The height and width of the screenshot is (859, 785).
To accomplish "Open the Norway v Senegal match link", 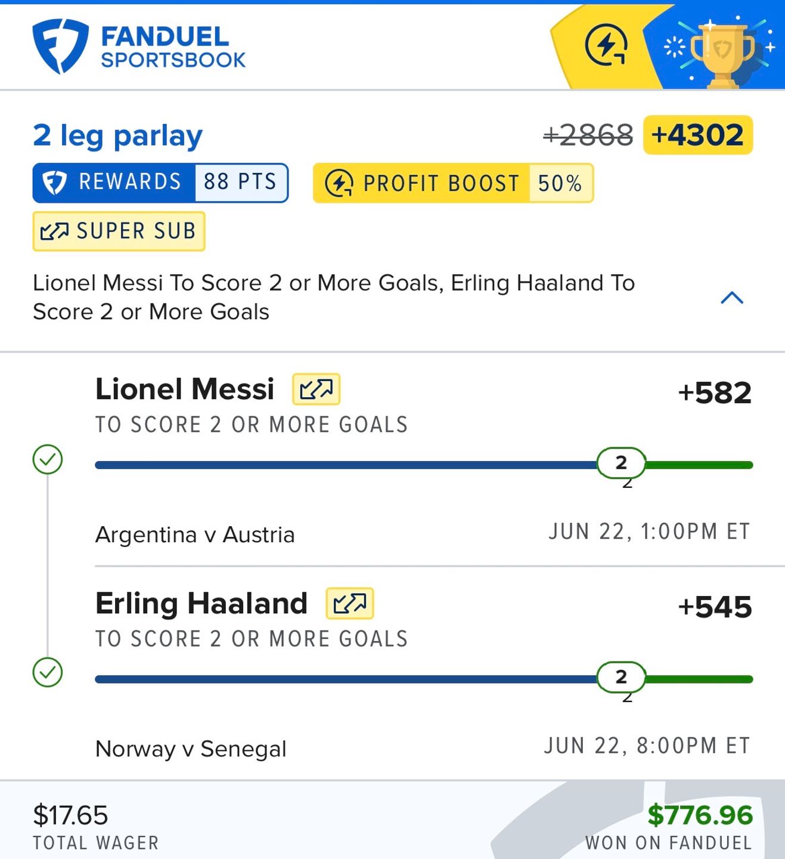I will 191,749.
